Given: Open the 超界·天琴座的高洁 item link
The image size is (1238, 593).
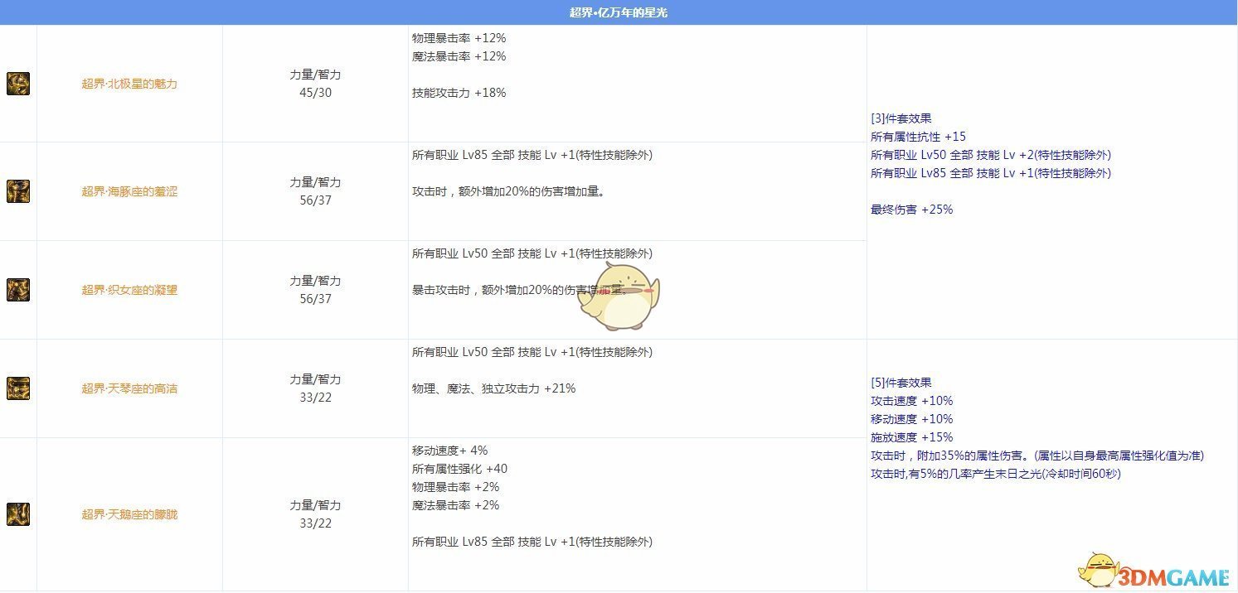Looking at the screenshot, I should 129,388.
